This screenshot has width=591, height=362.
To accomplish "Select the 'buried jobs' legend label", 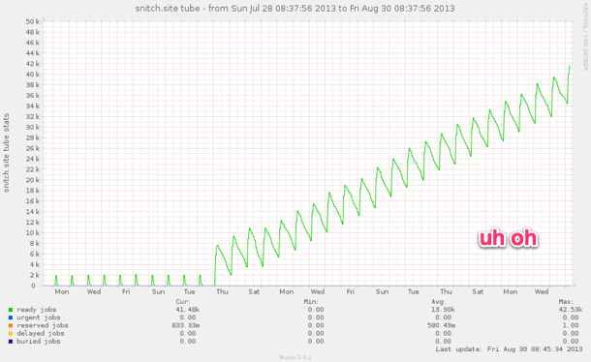I will tap(39, 342).
